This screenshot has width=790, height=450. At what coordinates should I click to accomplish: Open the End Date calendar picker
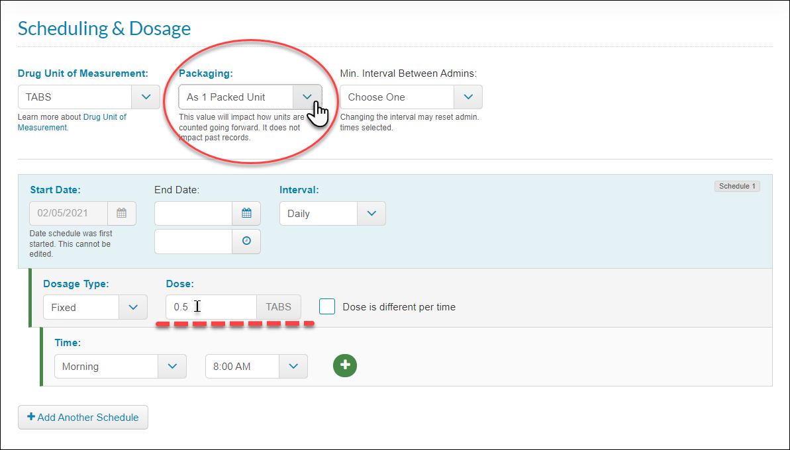pyautogui.click(x=246, y=213)
